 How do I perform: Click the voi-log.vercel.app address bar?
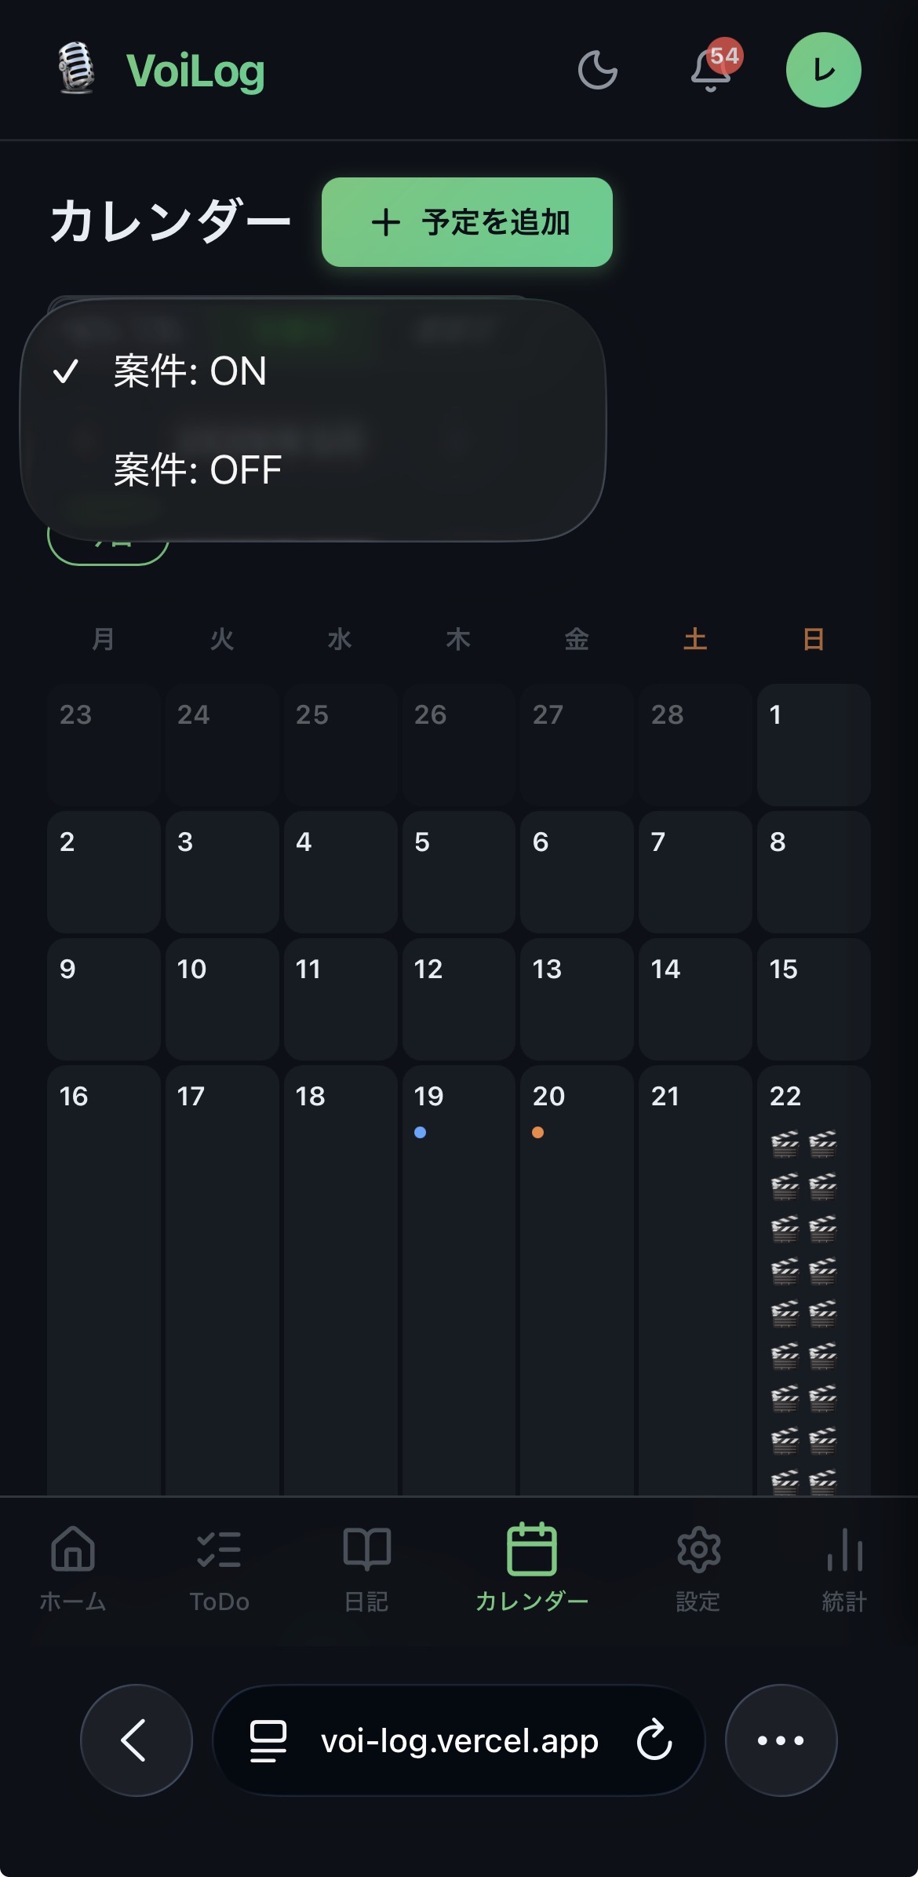tap(459, 1740)
